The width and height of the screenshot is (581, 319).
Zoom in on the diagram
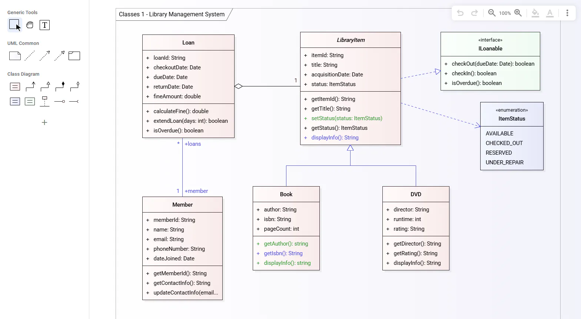point(518,13)
